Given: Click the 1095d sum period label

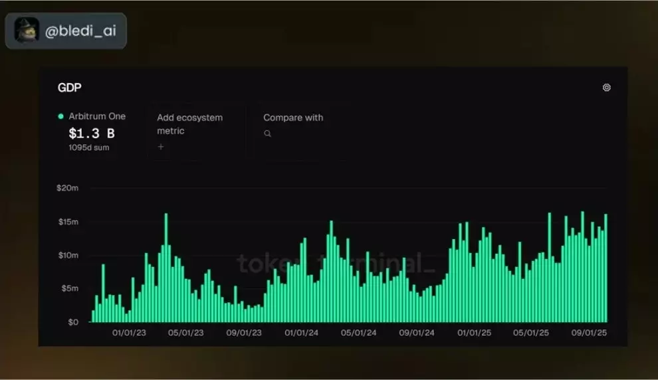Looking at the screenshot, I should click(x=88, y=147).
